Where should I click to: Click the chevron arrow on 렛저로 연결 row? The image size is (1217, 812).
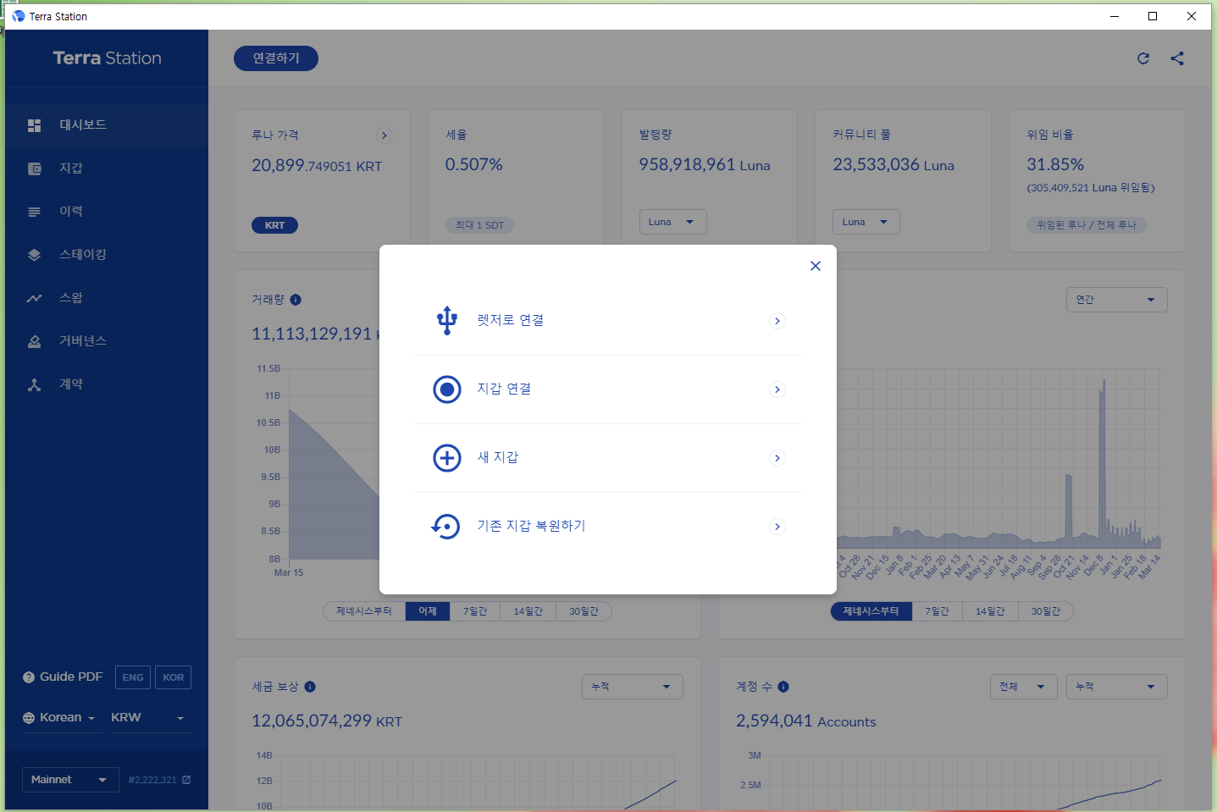(777, 321)
